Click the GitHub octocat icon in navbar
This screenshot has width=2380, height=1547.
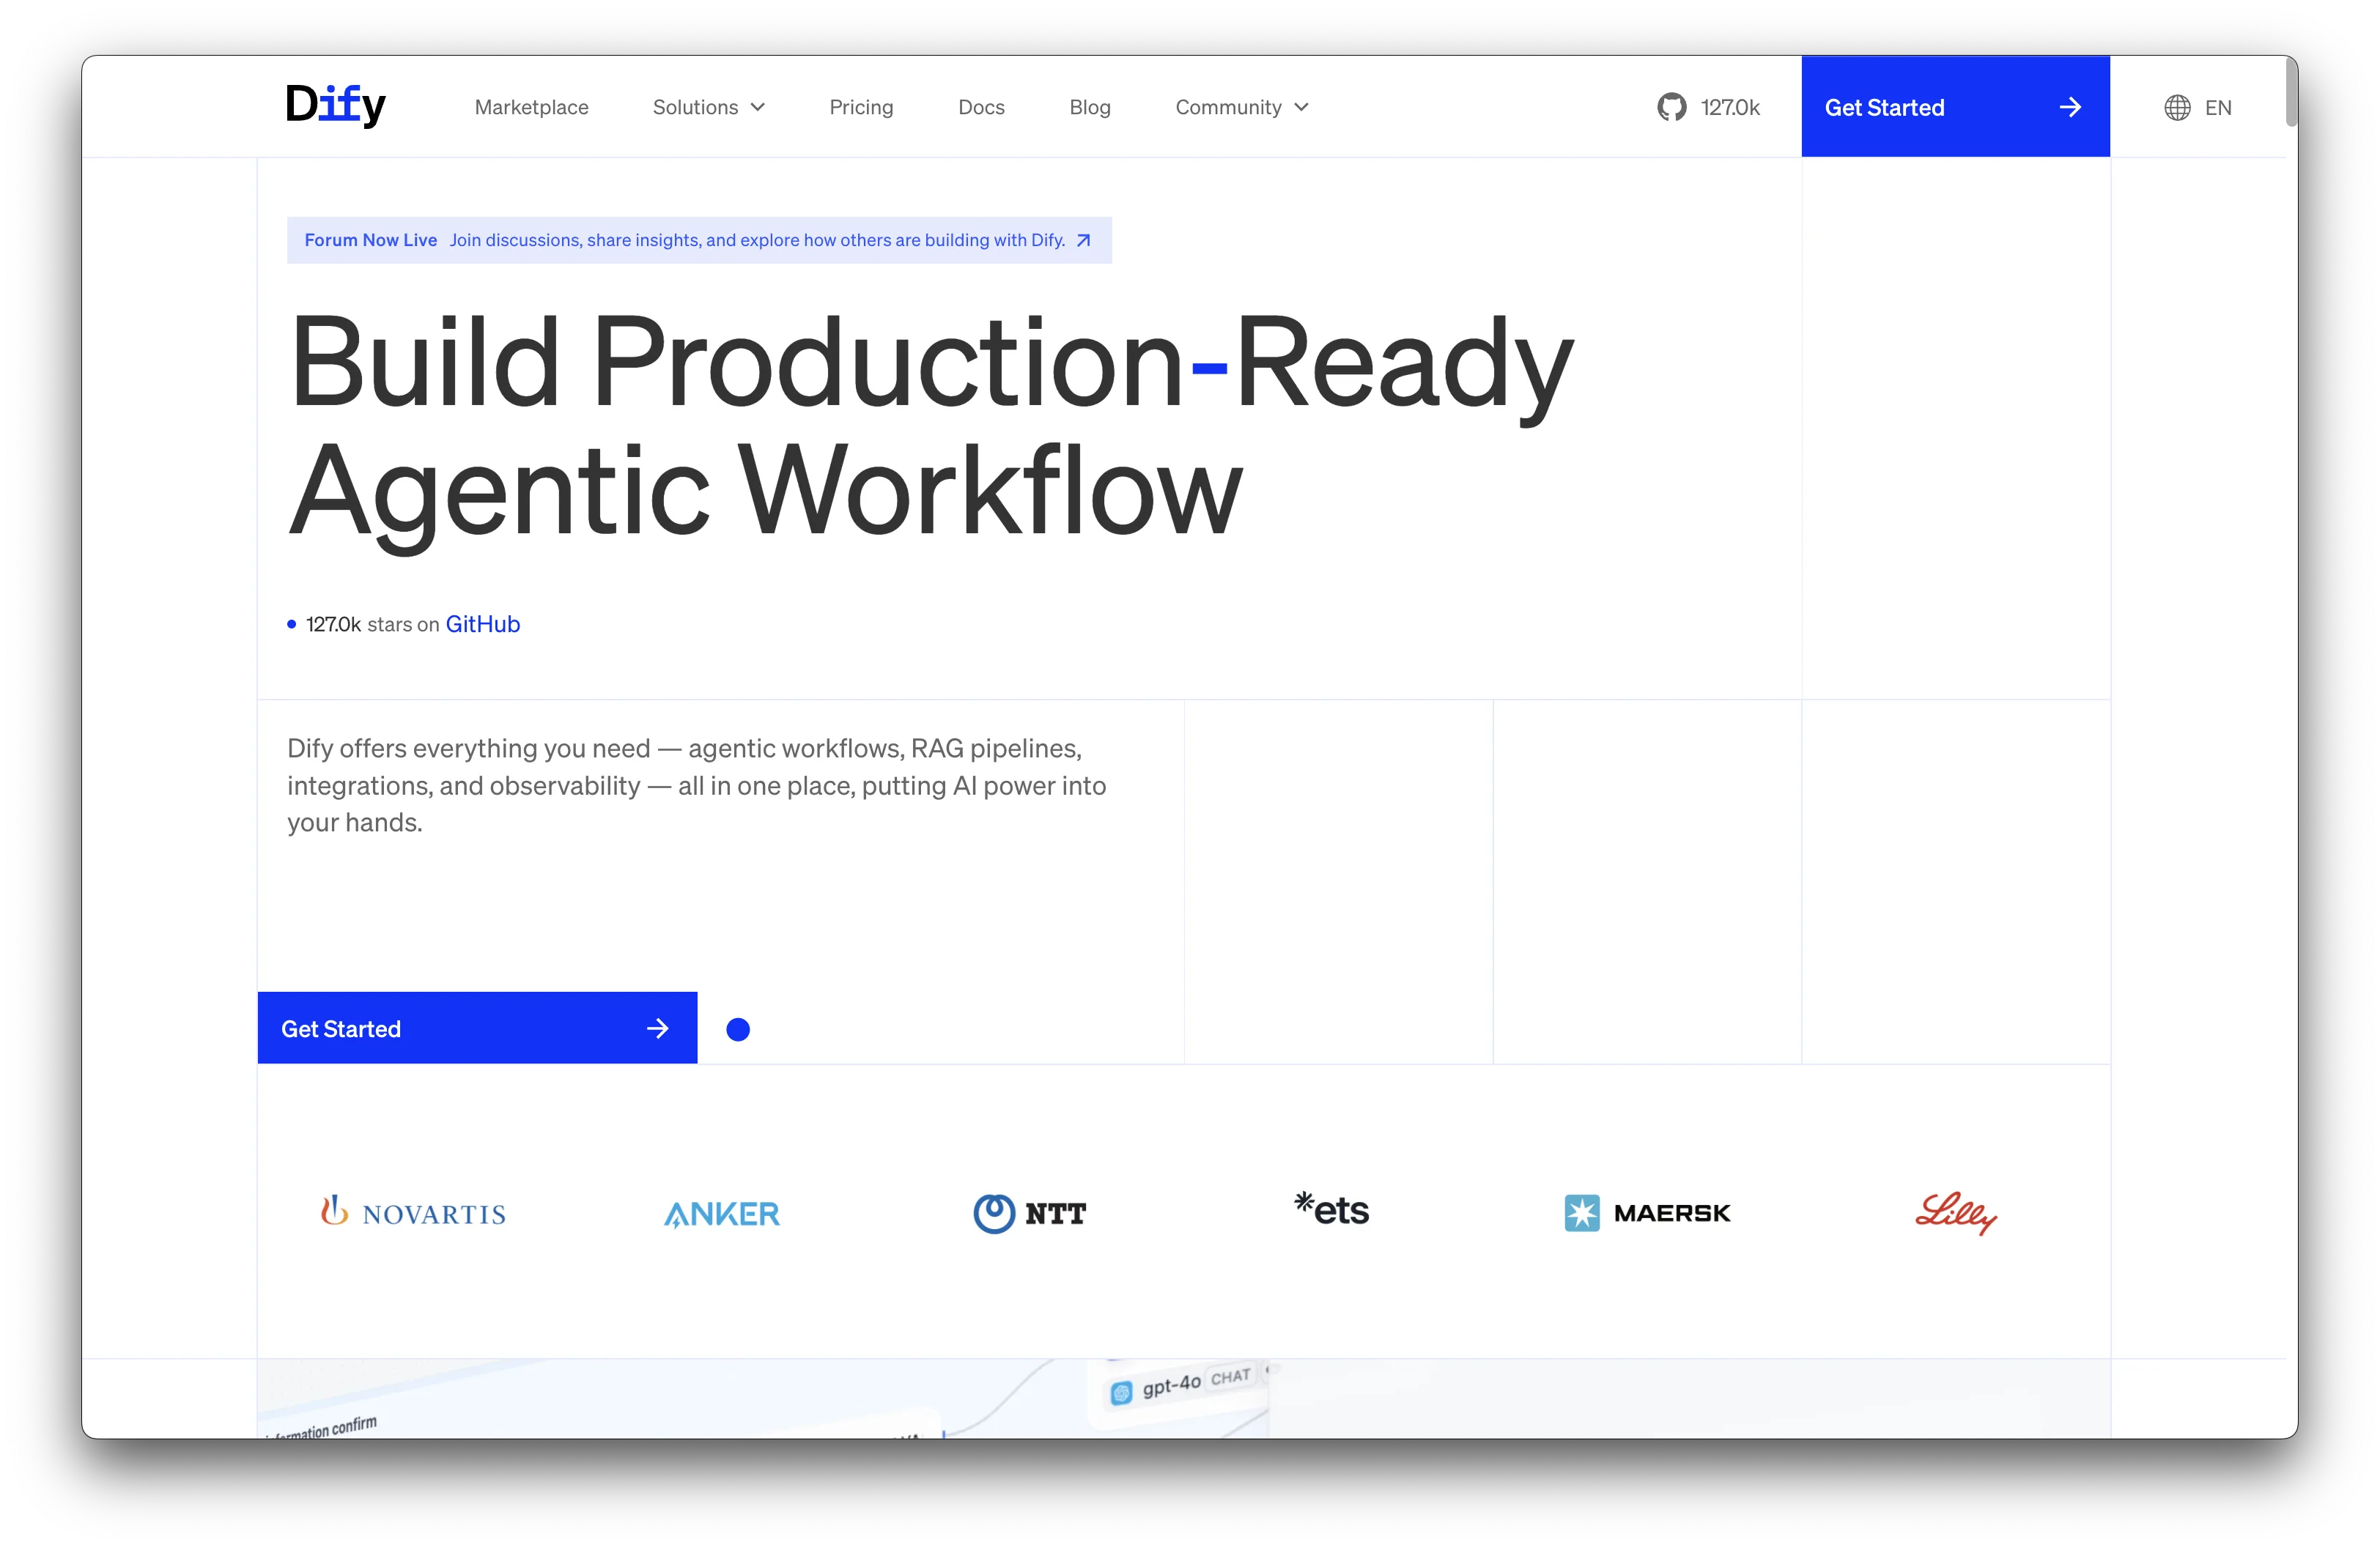pos(1671,107)
